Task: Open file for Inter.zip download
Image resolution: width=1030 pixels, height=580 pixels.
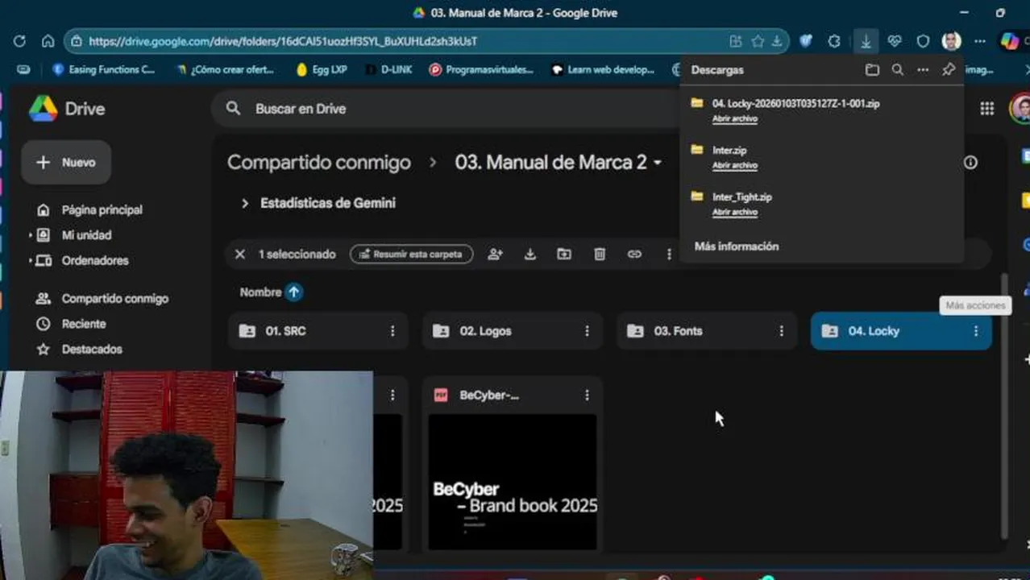Action: pyautogui.click(x=734, y=166)
